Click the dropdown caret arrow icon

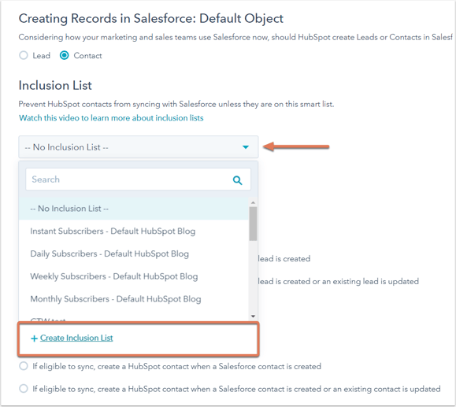pos(246,147)
